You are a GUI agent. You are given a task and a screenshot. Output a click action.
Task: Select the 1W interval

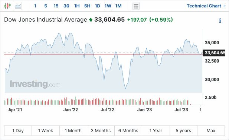[108, 6]
